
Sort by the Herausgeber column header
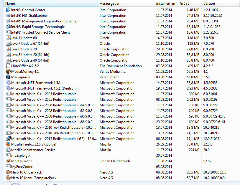(126, 3)
